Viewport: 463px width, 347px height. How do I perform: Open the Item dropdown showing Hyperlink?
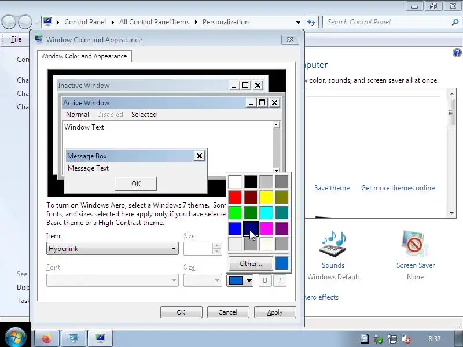(112, 249)
